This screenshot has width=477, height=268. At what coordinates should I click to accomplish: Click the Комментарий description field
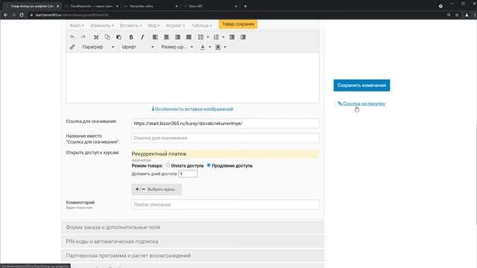(x=225, y=205)
